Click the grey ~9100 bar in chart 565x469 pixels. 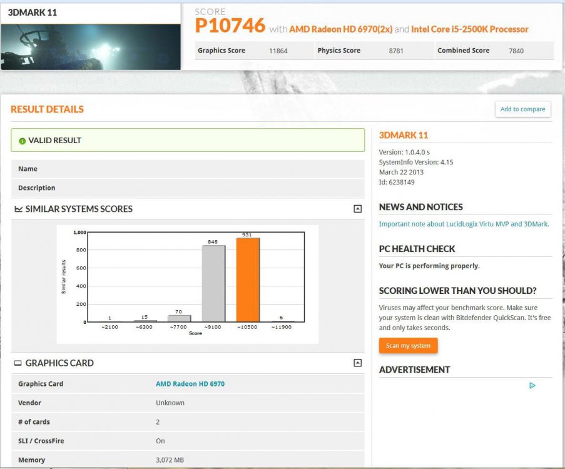[x=213, y=284]
